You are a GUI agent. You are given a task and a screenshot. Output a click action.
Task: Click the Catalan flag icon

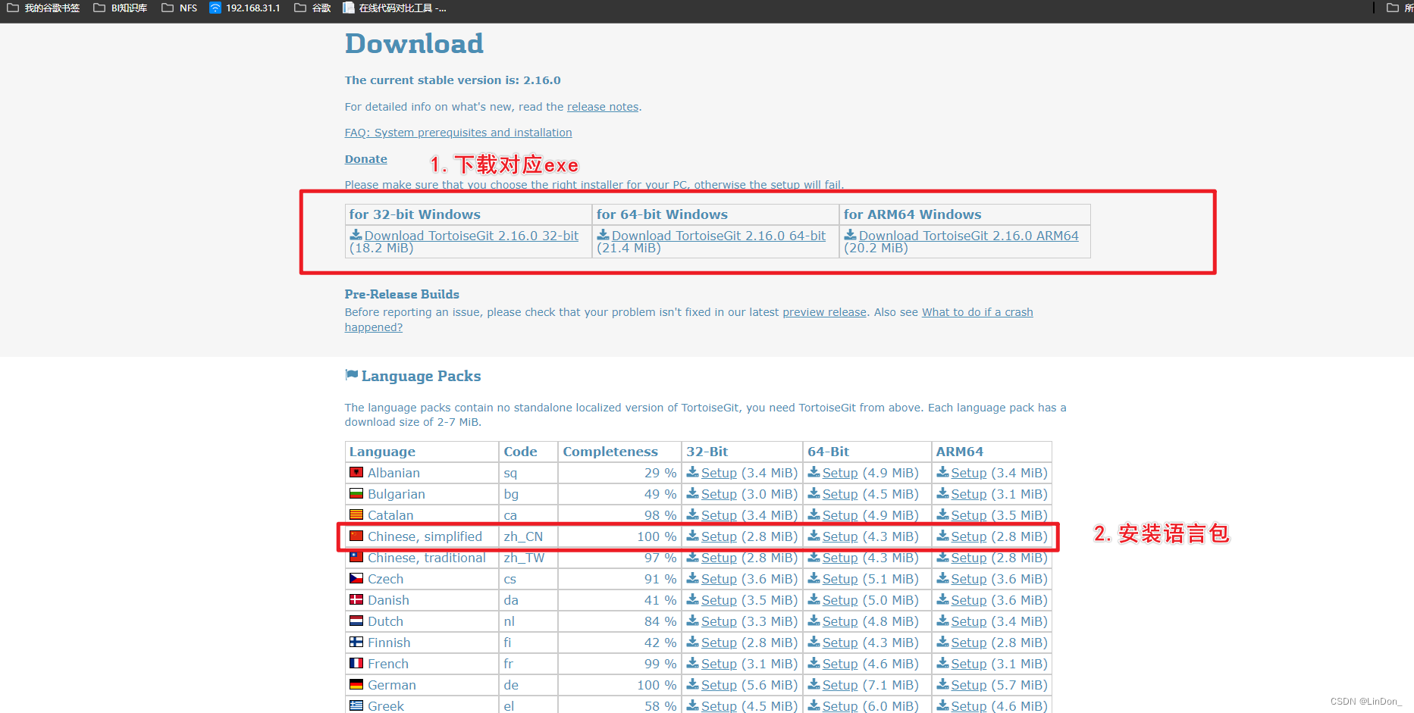356,514
